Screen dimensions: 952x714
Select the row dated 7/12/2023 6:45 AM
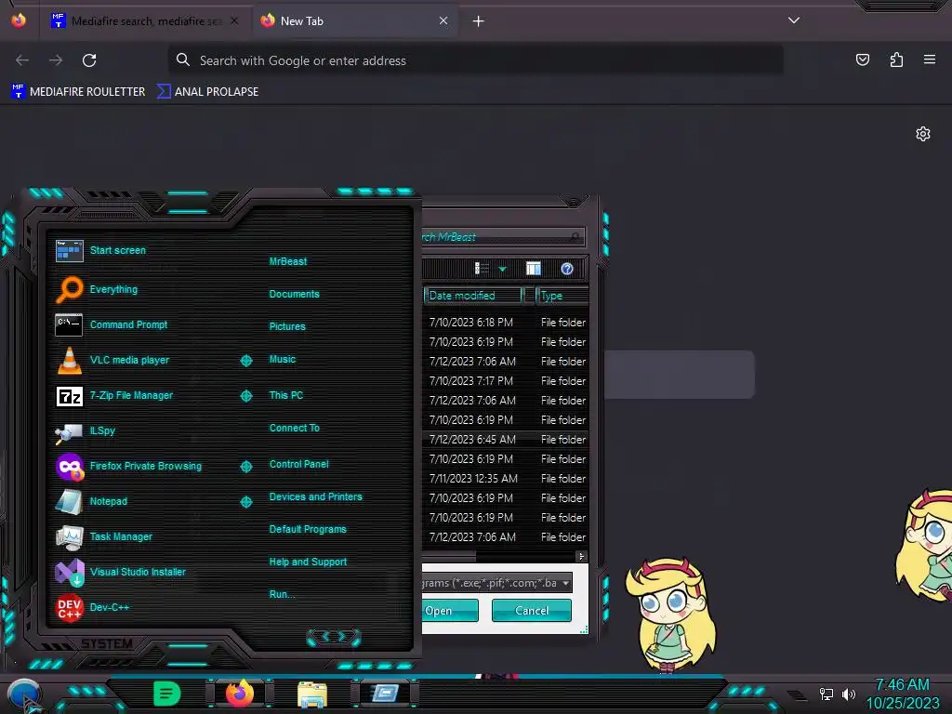click(505, 440)
